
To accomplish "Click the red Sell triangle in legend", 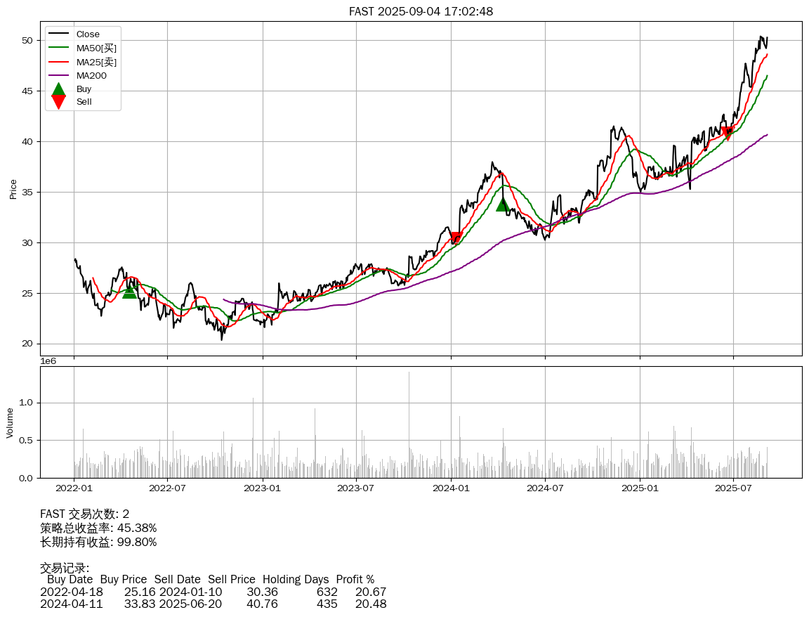I will (x=59, y=102).
